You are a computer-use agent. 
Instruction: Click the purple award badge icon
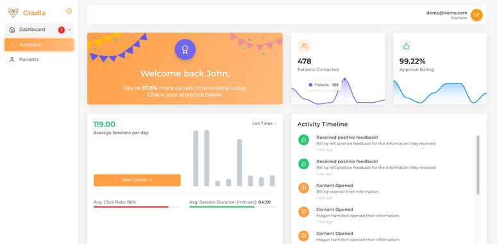(x=185, y=49)
